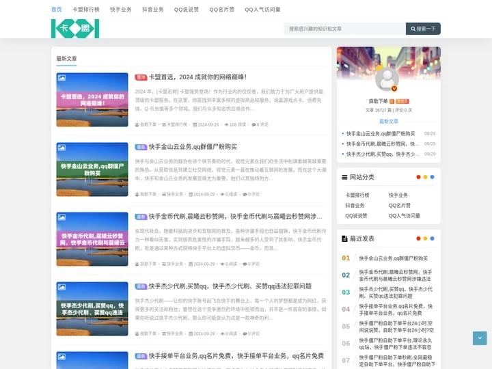Select QQ说说赞 in the top navigation
This screenshot has width=492, height=369.
pos(187,10)
